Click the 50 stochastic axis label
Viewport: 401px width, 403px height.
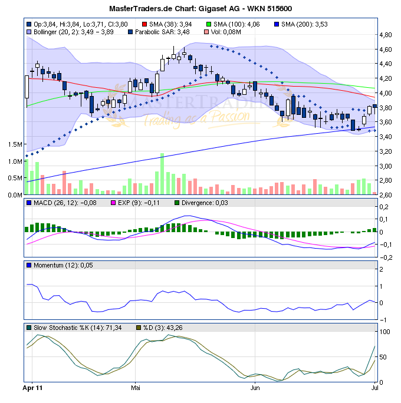(x=383, y=357)
